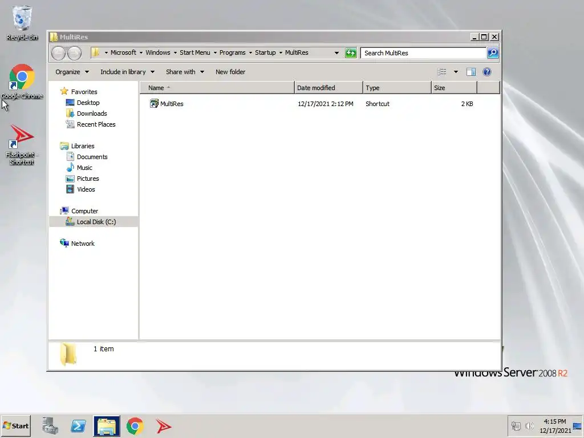
Task: Open Flashpoint from the taskbar
Action: point(163,426)
